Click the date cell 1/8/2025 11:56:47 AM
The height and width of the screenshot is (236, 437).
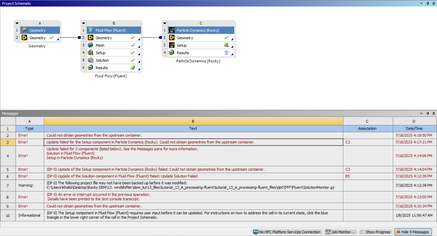pyautogui.click(x=414, y=215)
